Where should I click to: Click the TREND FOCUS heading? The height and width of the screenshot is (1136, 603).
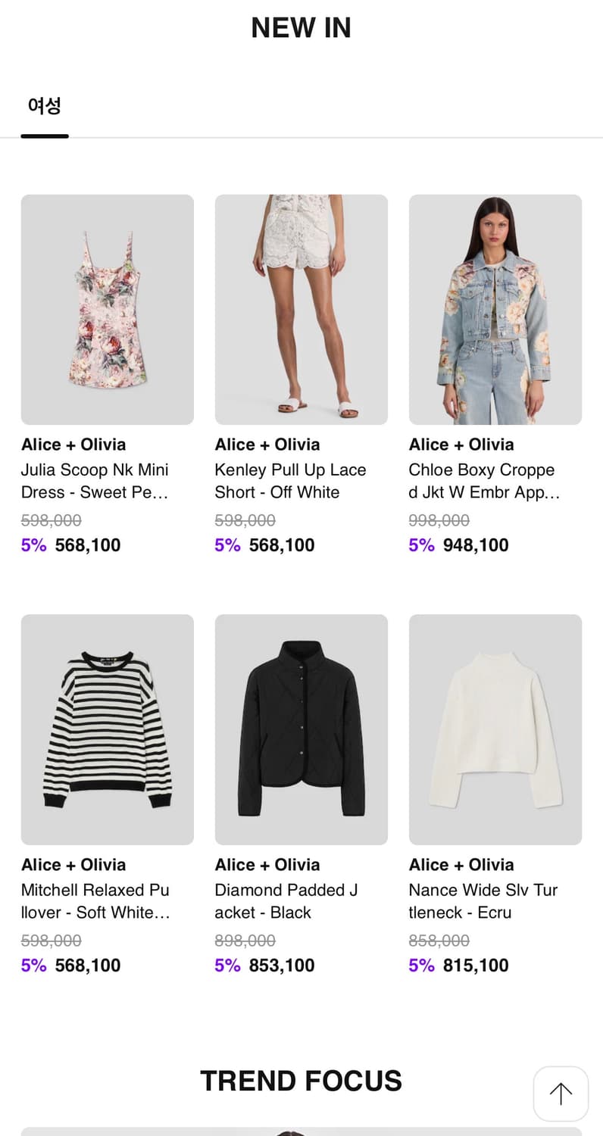point(301,1081)
